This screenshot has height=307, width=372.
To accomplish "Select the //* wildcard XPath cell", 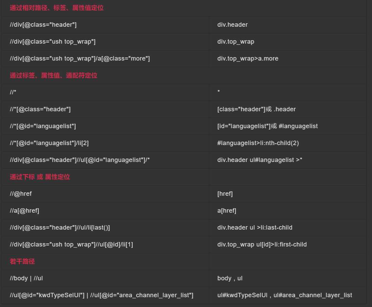I will (106, 92).
